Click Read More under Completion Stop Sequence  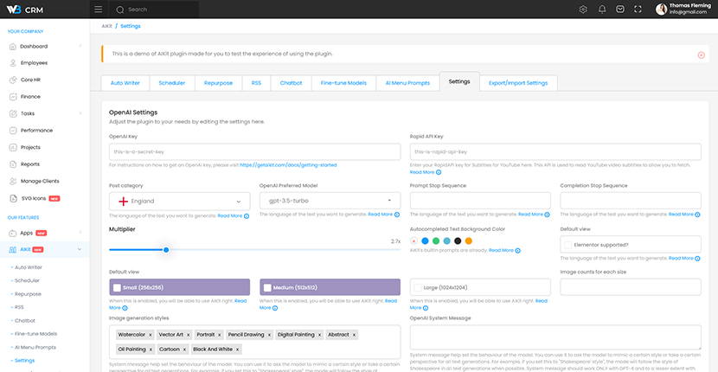click(x=681, y=215)
